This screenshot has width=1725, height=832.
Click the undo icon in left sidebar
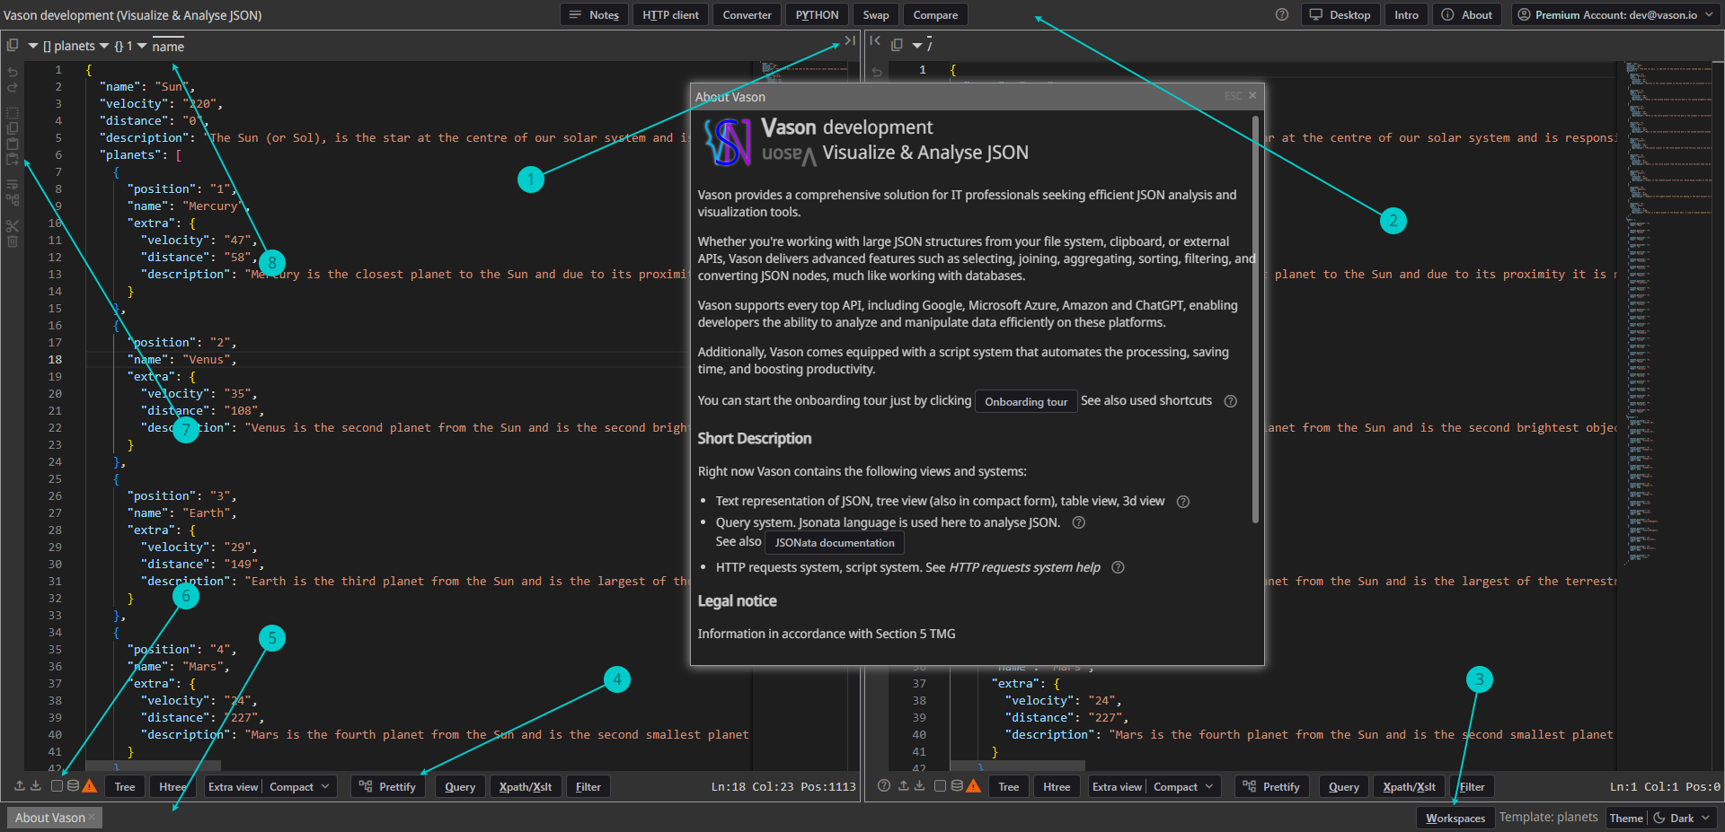click(x=13, y=72)
